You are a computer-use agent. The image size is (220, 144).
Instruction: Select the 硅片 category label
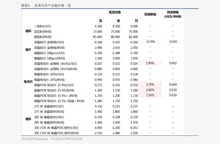[x=28, y=49]
